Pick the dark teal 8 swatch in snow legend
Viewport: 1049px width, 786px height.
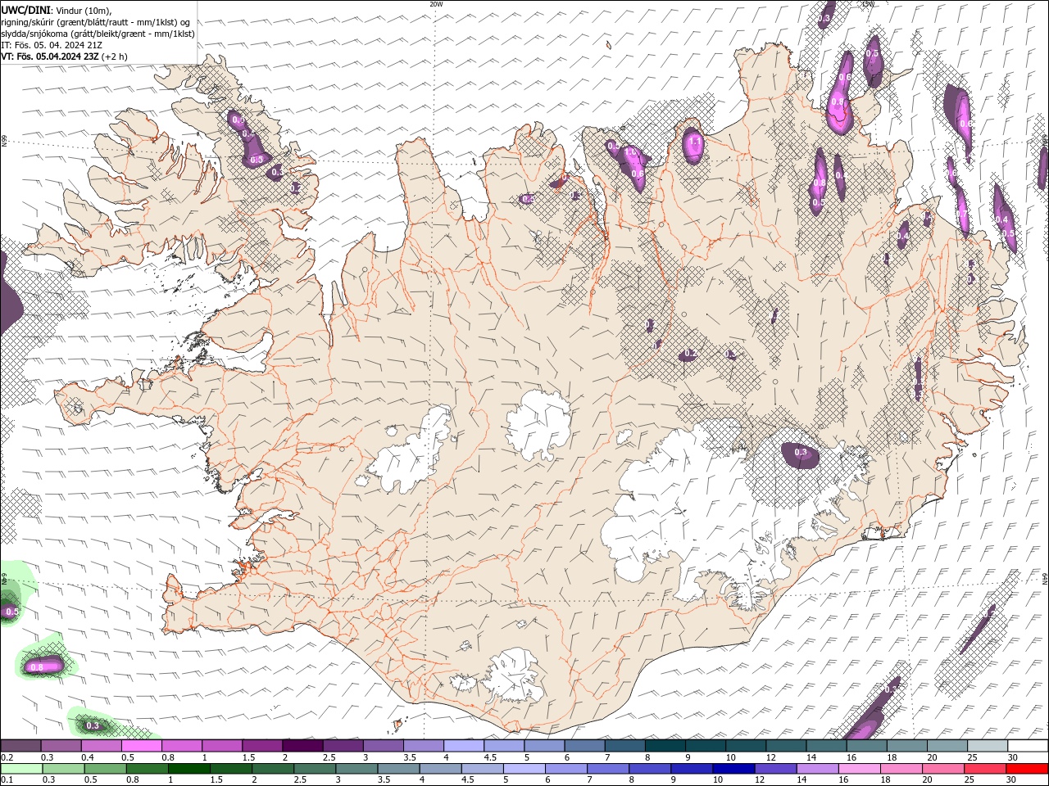click(x=665, y=746)
